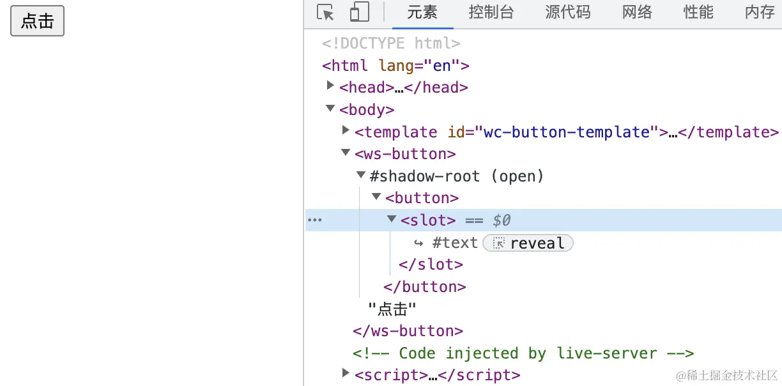This screenshot has height=386, width=782.
Task: Switch to the 控制台 tab
Action: [491, 12]
